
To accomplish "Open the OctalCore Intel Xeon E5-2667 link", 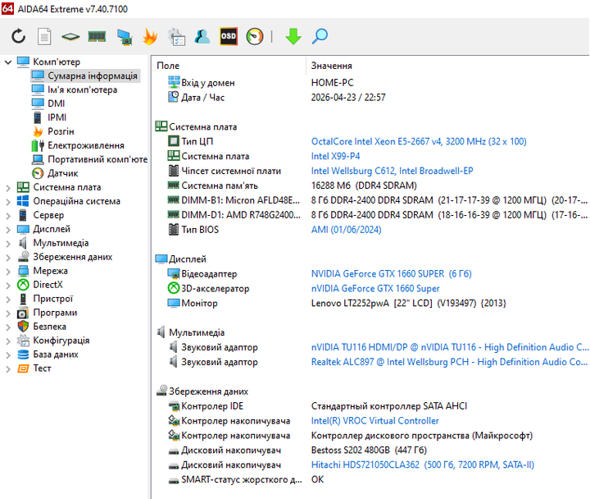I will [419, 141].
